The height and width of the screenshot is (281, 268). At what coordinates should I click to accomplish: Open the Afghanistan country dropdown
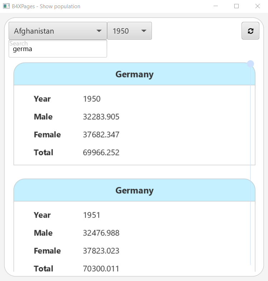(x=54, y=31)
